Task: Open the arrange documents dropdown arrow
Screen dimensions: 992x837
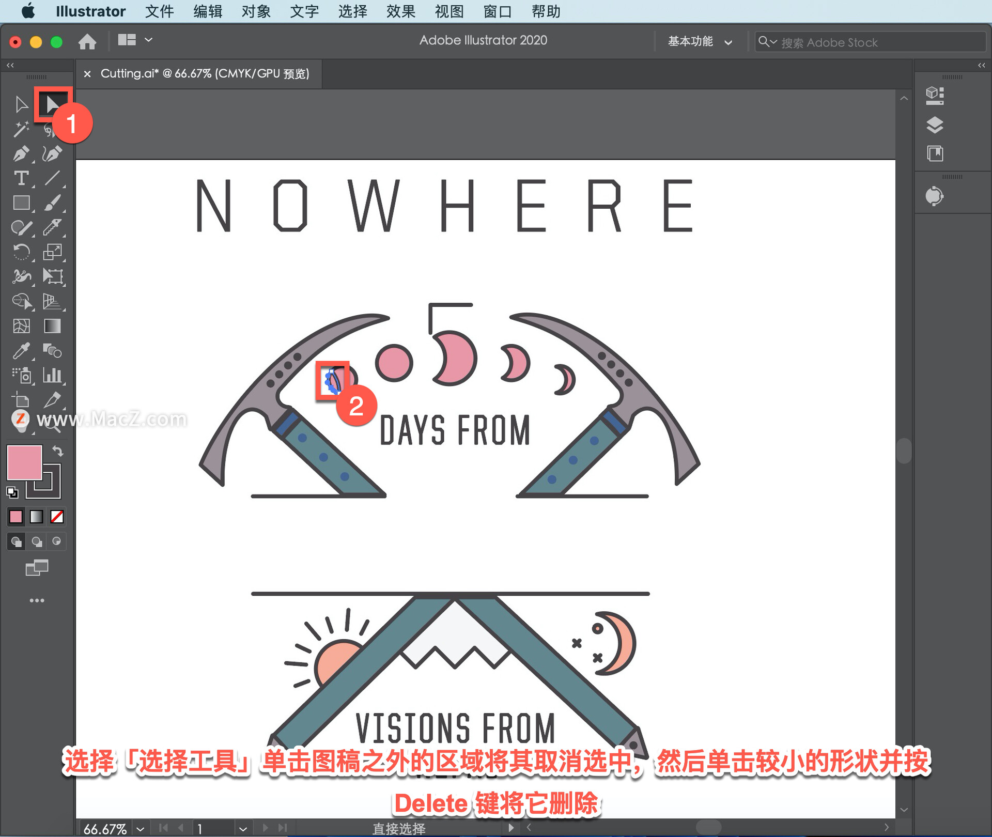Action: coord(149,40)
